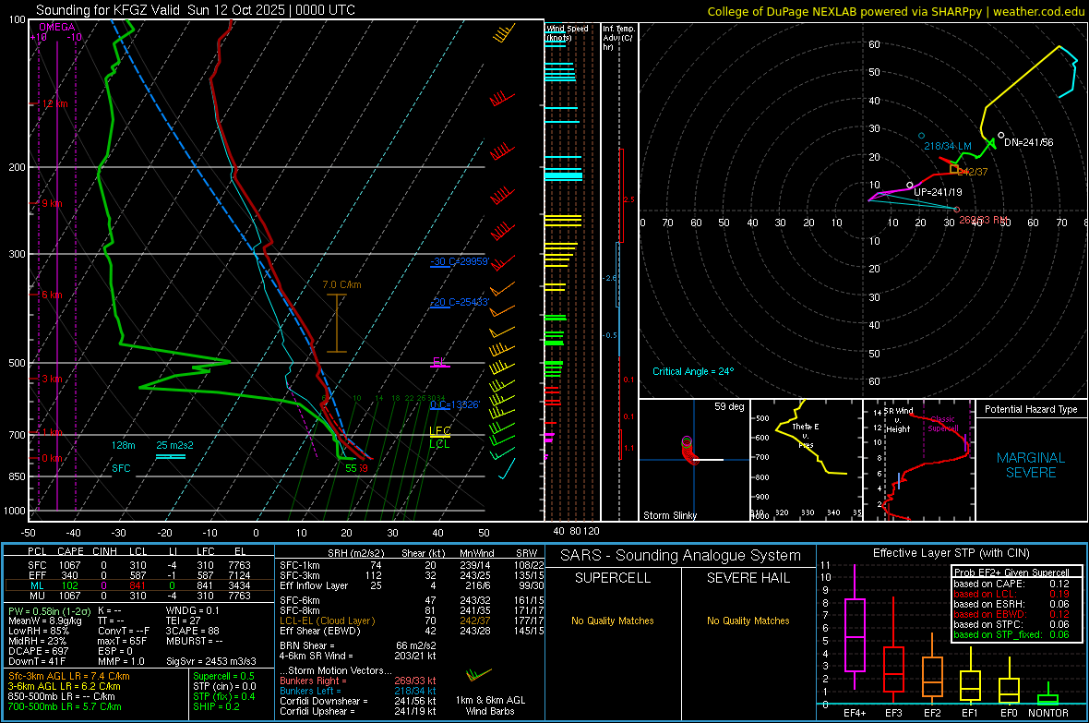The image size is (1089, 723).
Task: Click the 1km & 6km AGL Wind Barbs caption
Action: click(x=490, y=705)
